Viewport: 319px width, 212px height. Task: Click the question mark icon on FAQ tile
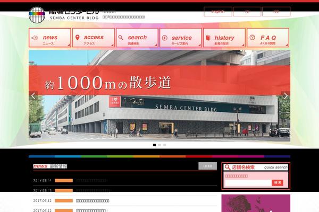252,37
